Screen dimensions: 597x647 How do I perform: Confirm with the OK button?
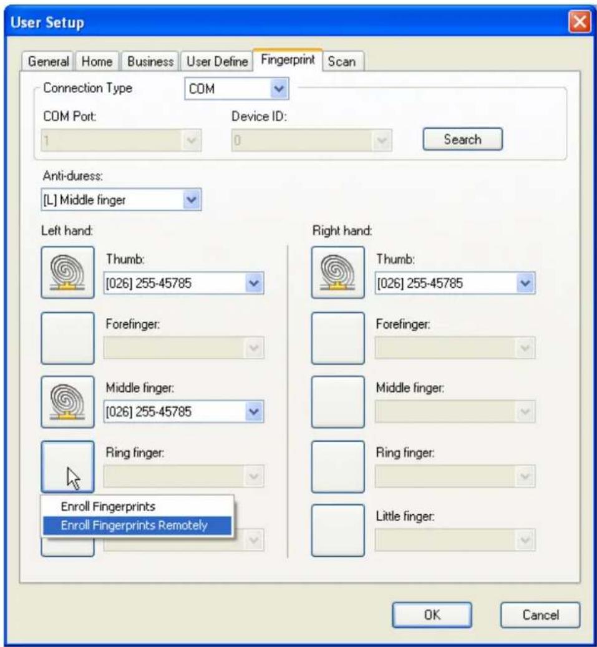tap(432, 615)
